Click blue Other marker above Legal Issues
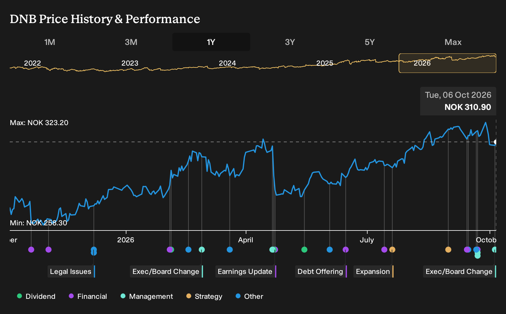506x314 pixels. (94, 250)
